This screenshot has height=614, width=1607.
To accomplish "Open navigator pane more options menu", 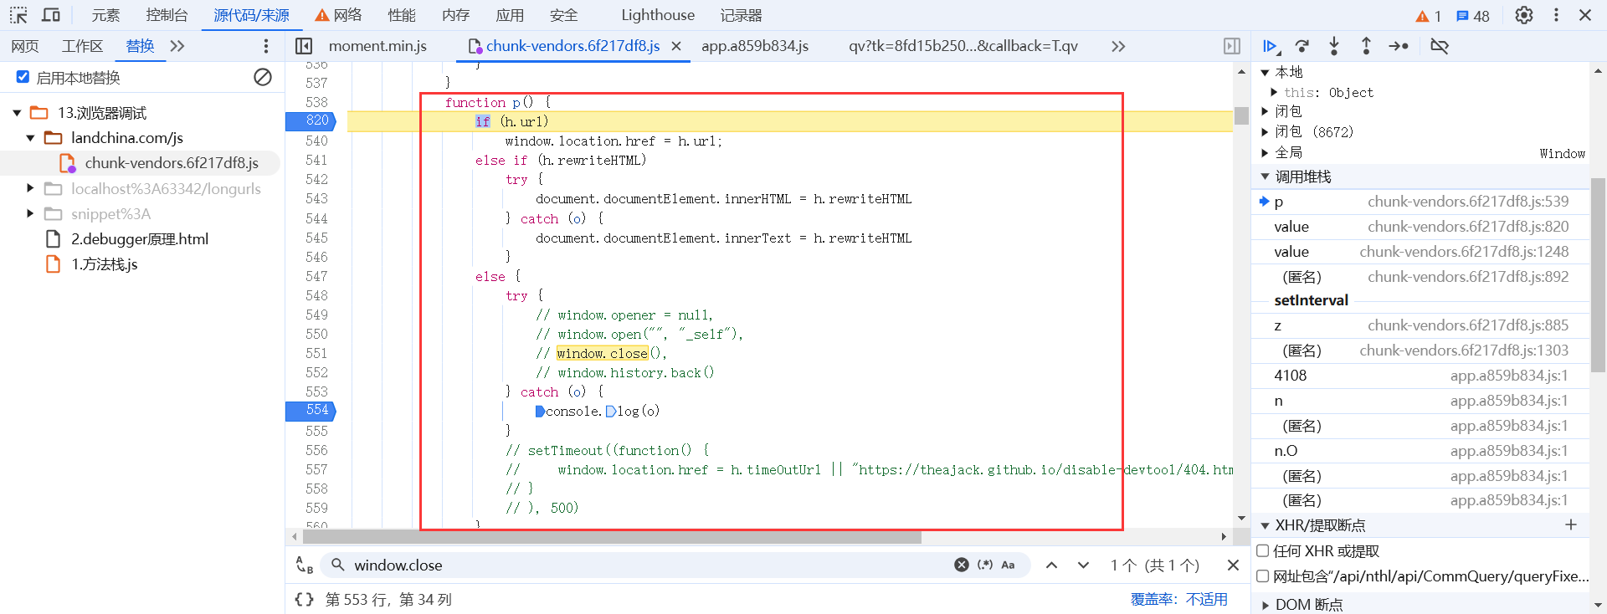I will (x=266, y=46).
